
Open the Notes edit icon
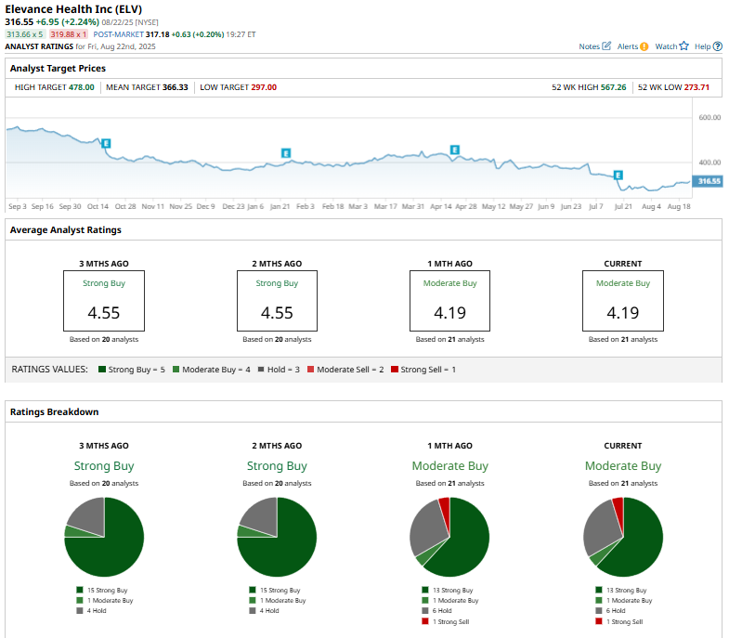point(606,46)
